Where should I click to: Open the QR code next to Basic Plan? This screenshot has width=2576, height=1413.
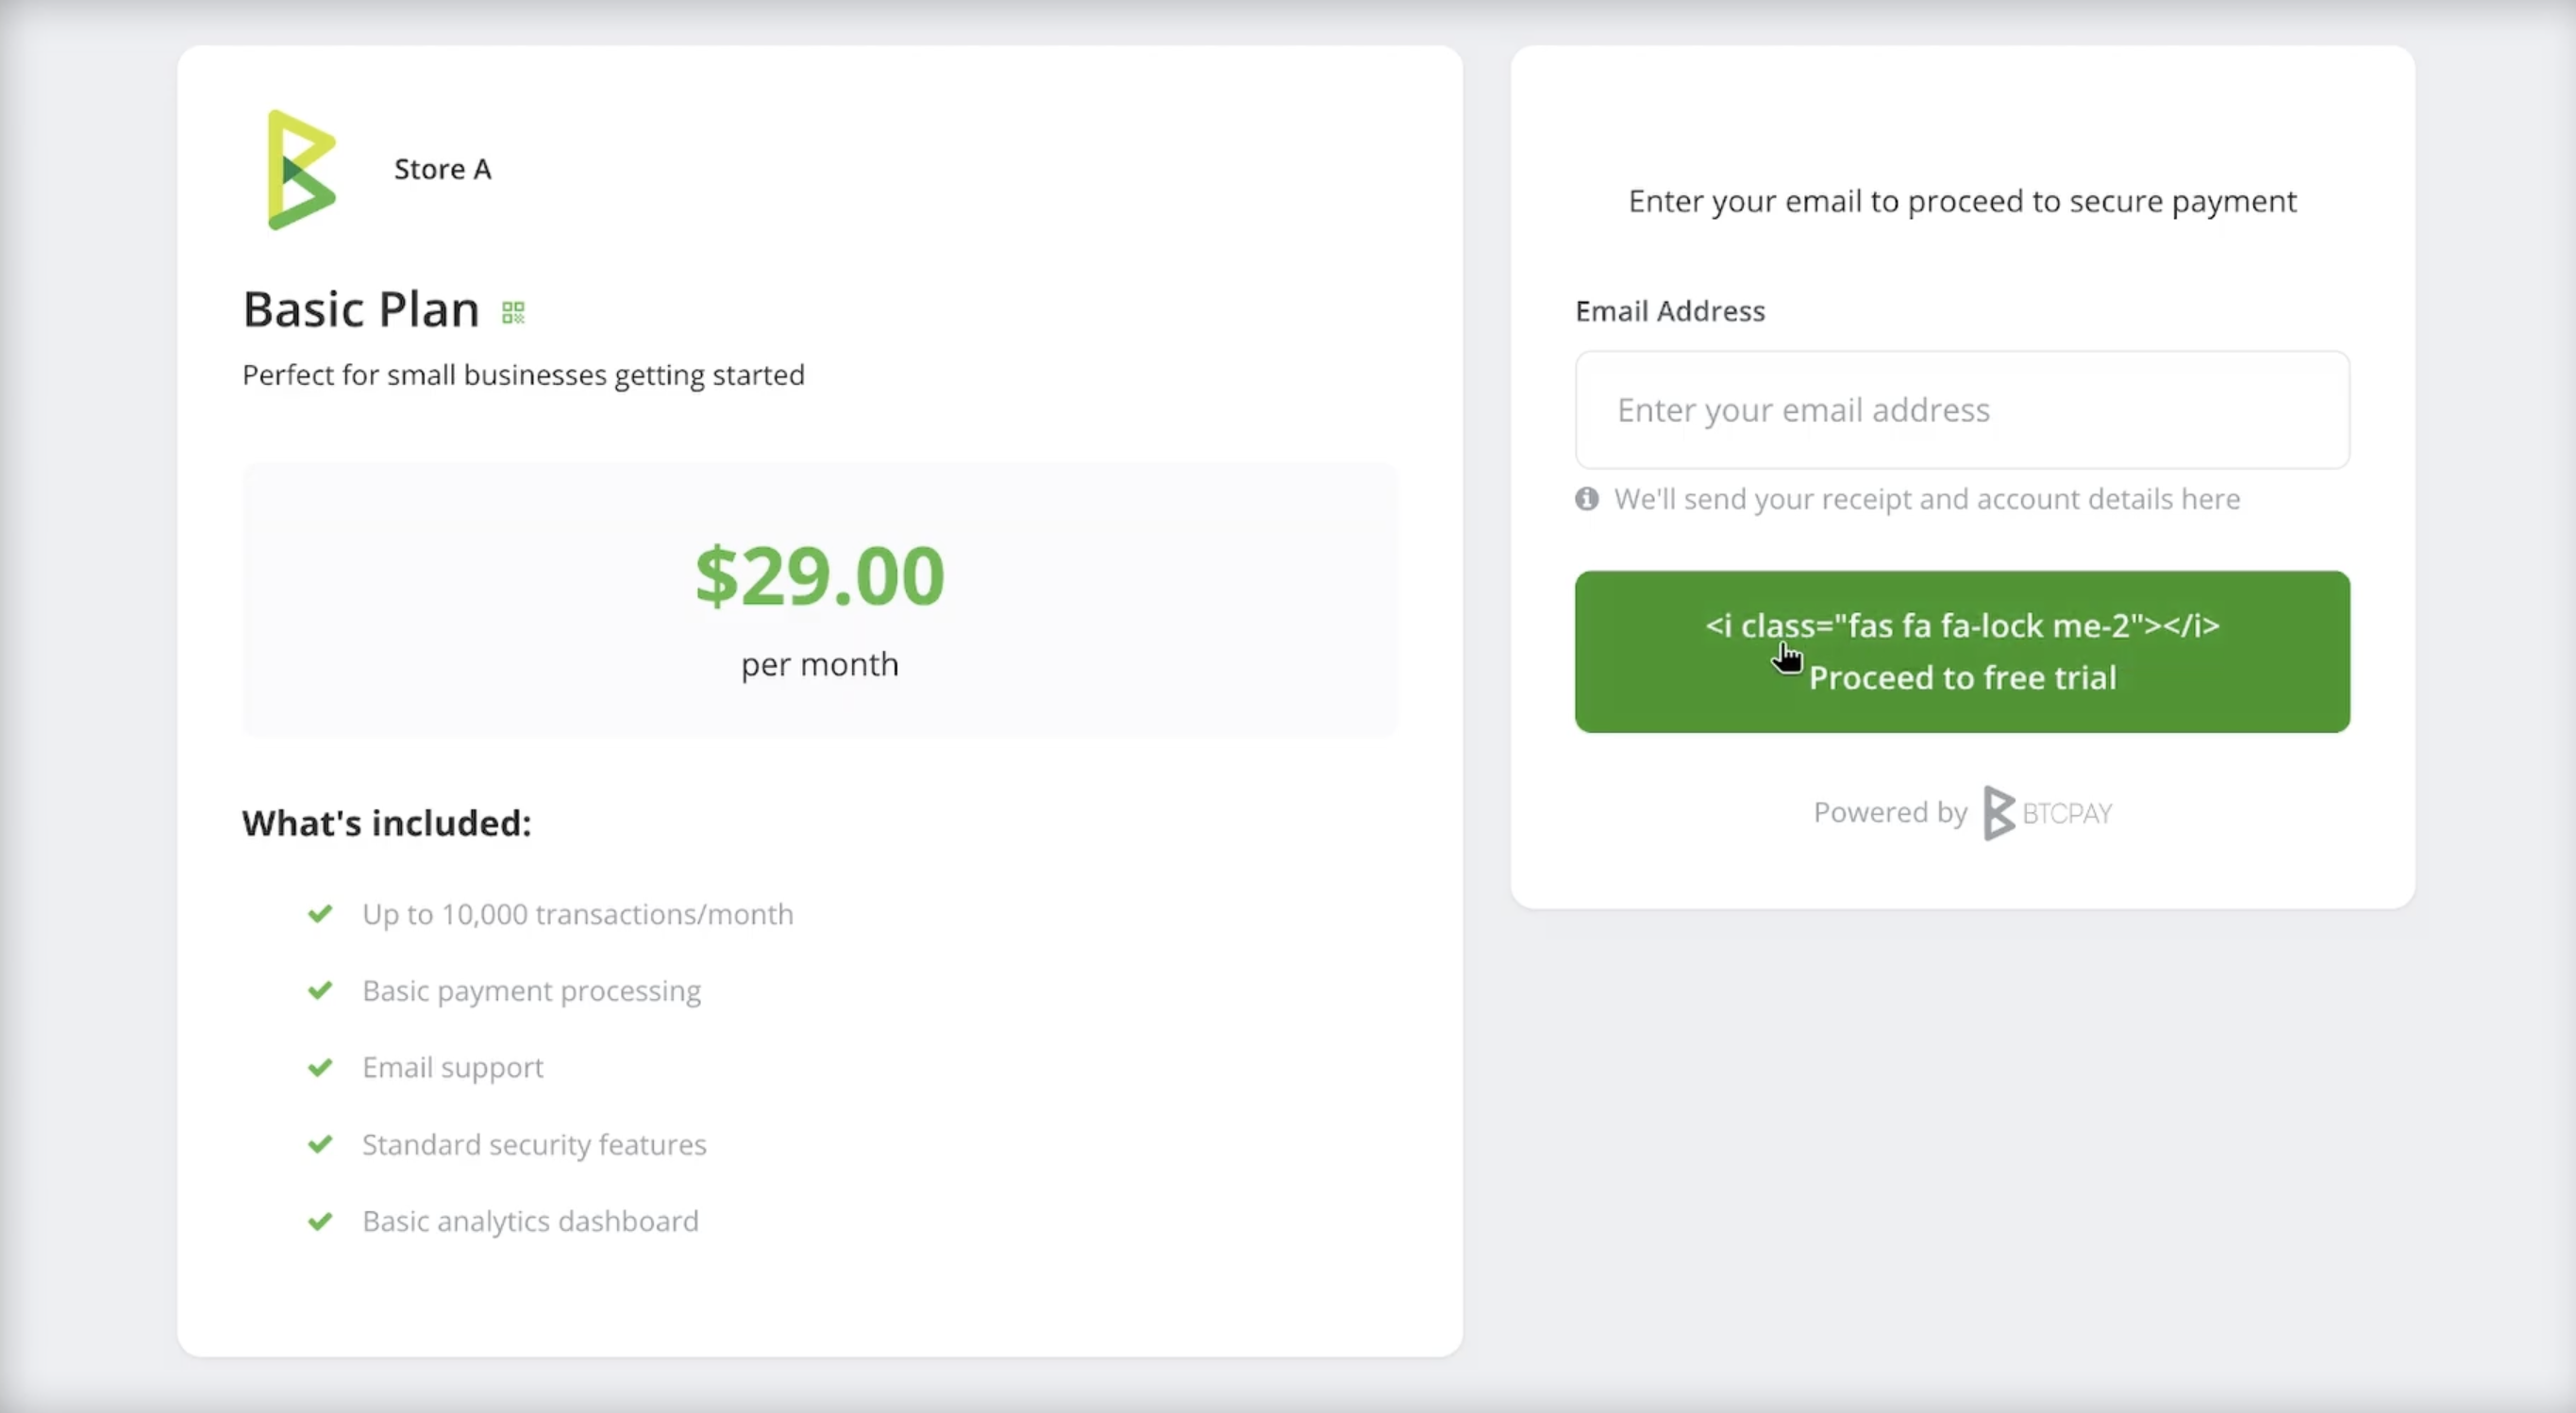coord(514,310)
